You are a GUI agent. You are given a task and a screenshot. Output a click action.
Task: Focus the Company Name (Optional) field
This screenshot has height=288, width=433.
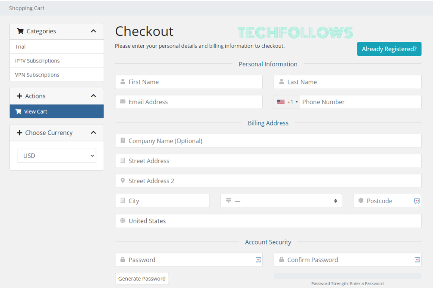point(268,141)
